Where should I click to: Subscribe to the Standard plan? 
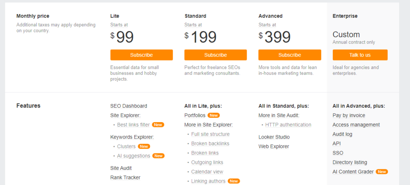pyautogui.click(x=215, y=55)
